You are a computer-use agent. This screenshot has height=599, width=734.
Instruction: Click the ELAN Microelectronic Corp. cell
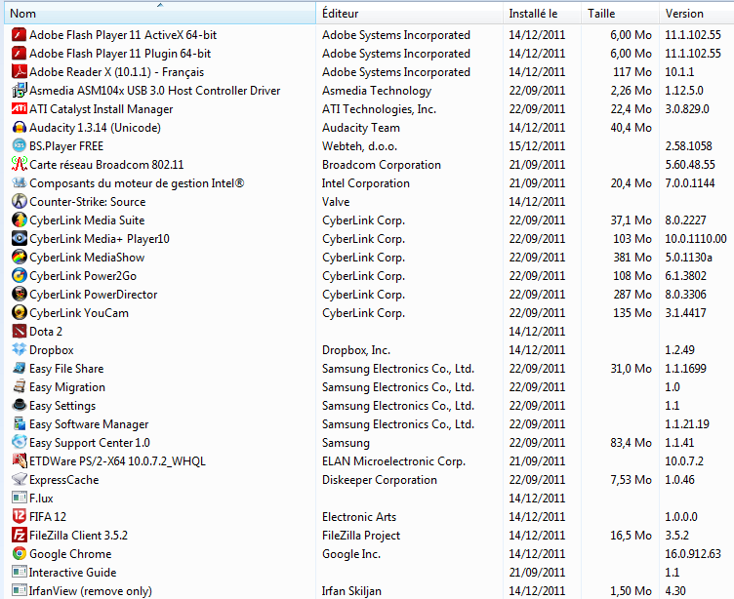click(x=393, y=461)
